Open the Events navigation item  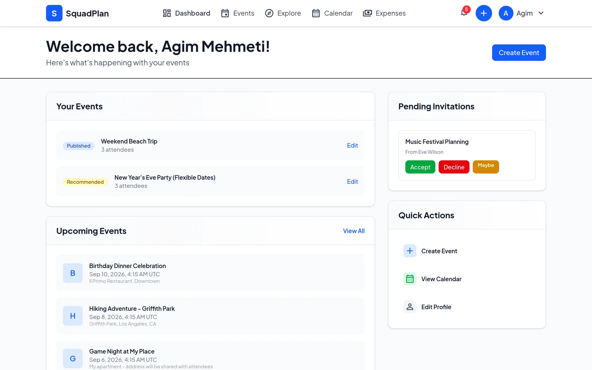[x=238, y=13]
